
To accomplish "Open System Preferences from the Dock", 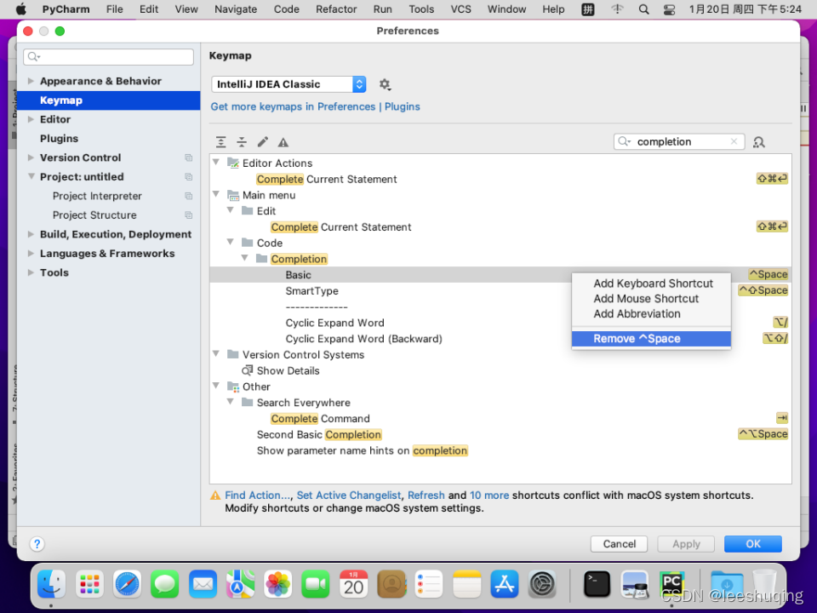I will coord(542,583).
